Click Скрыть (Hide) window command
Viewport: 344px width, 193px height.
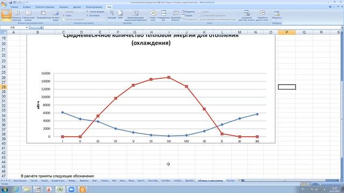(x=187, y=16)
